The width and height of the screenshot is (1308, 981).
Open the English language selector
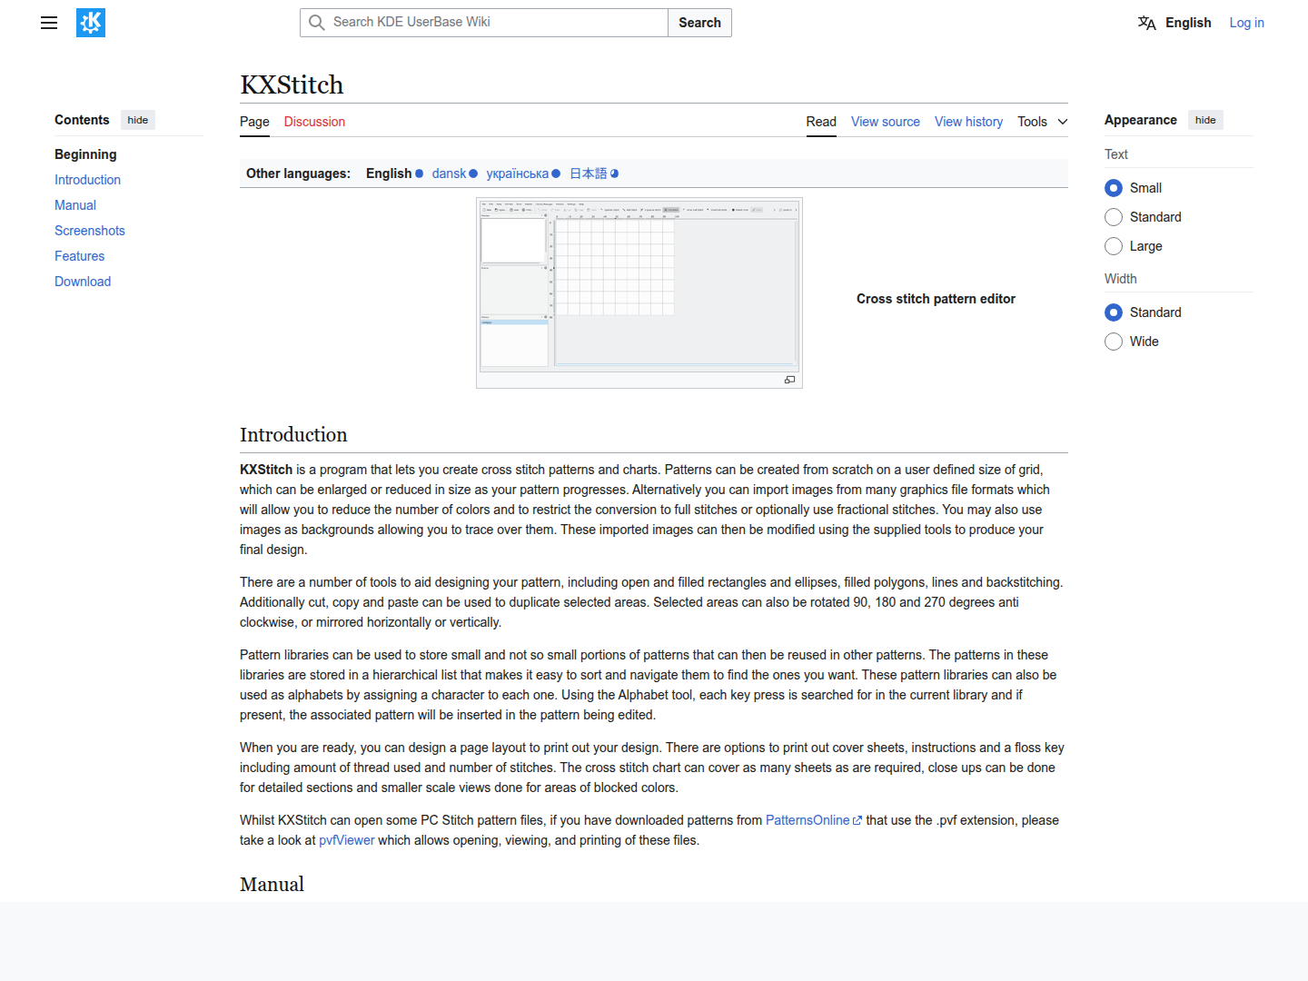tap(1174, 23)
